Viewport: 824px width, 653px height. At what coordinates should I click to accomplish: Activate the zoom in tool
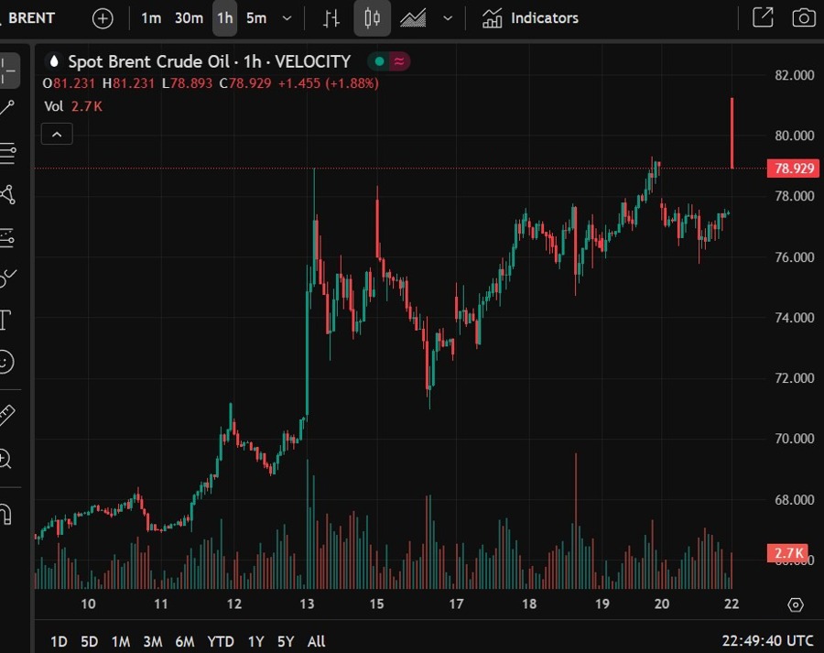[5, 459]
